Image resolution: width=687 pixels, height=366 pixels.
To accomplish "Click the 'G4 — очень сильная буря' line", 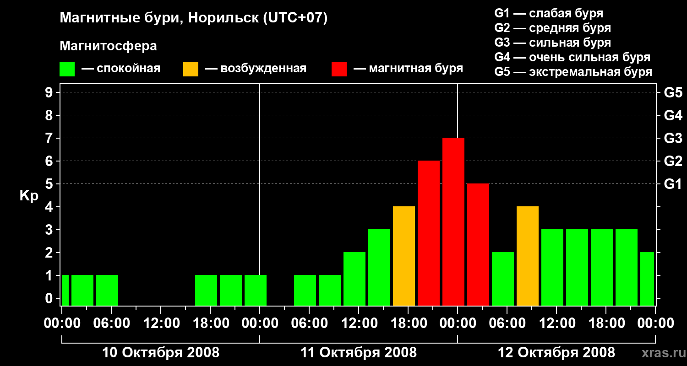I will (572, 57).
